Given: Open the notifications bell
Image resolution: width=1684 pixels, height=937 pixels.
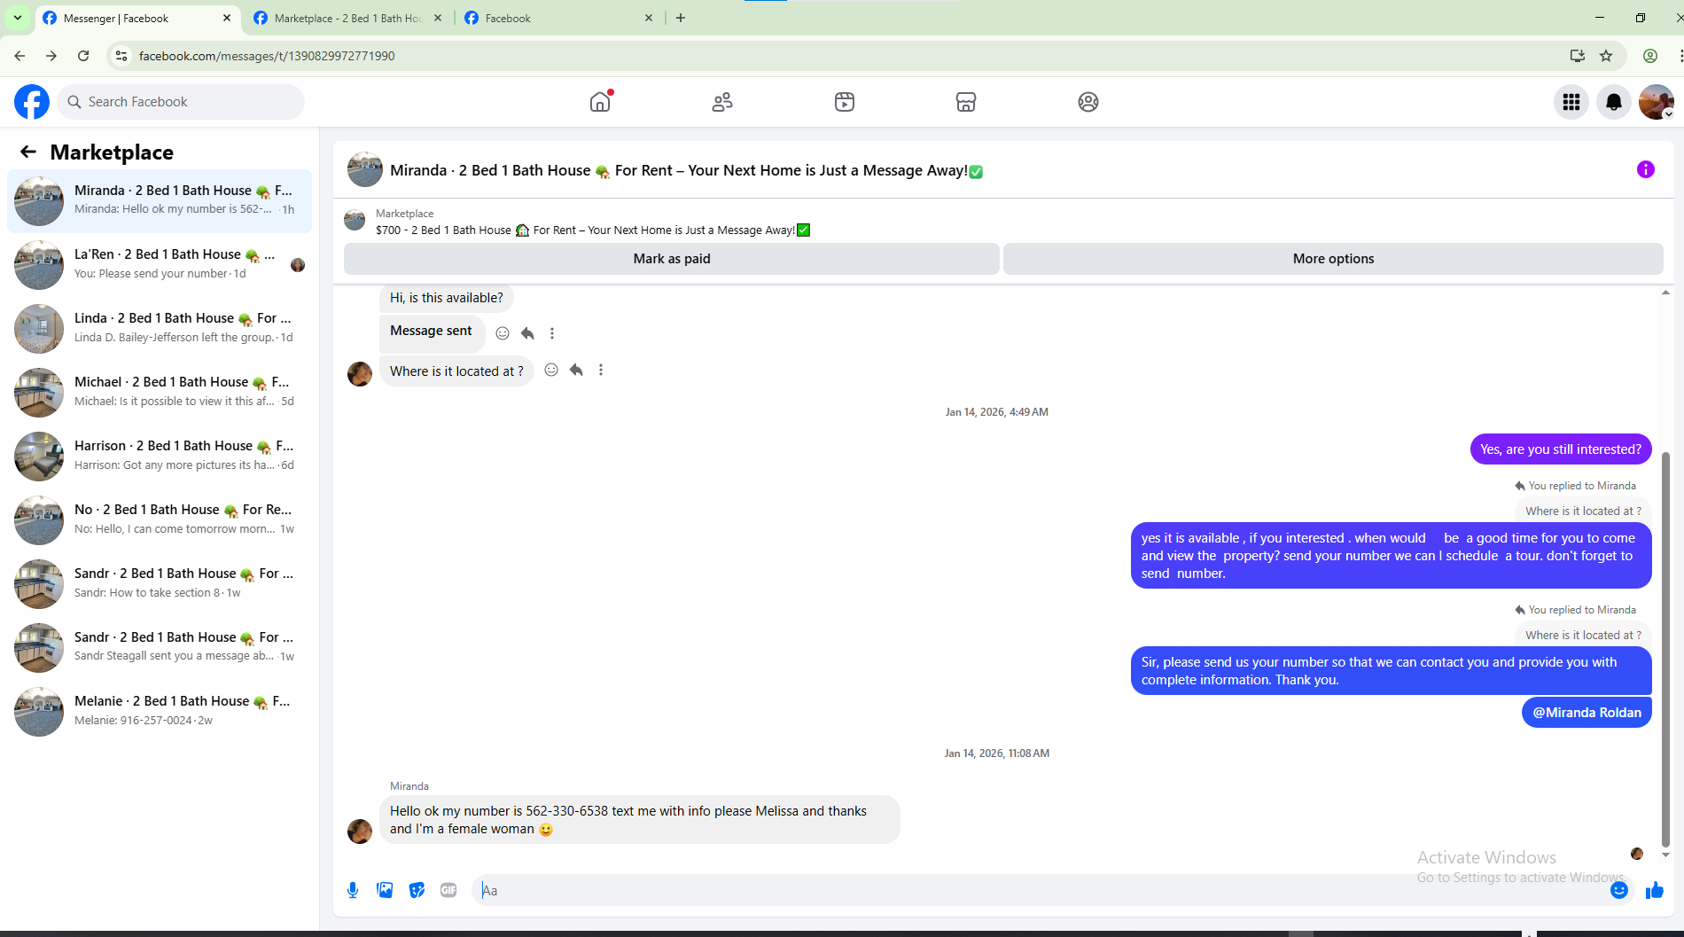Looking at the screenshot, I should (1614, 102).
